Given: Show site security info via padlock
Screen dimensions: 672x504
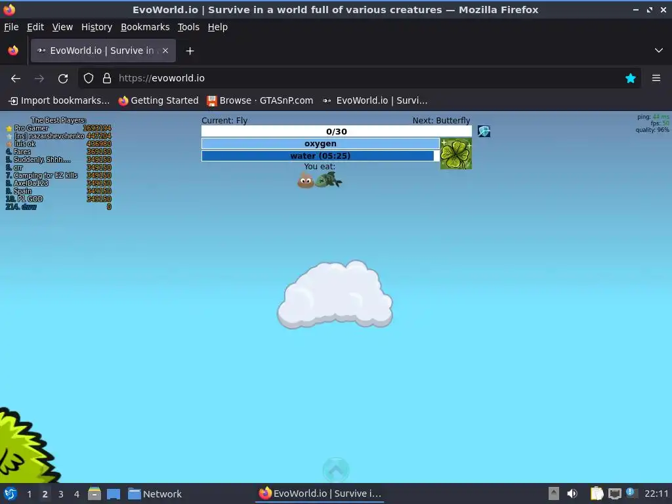Looking at the screenshot, I should 107,78.
